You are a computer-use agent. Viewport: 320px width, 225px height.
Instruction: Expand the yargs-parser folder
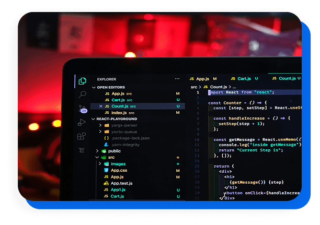click(100, 125)
